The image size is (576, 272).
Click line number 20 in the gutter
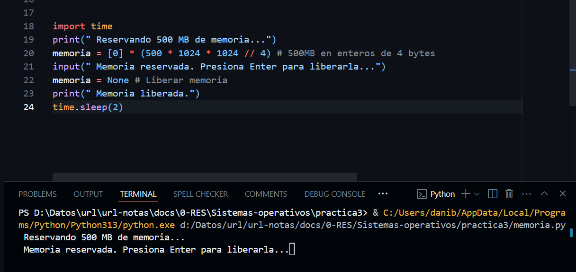tap(28, 53)
